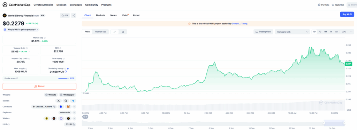Copy the 0xdA5e...7CBeF6 contract address
357x130 pixels.
point(54,106)
